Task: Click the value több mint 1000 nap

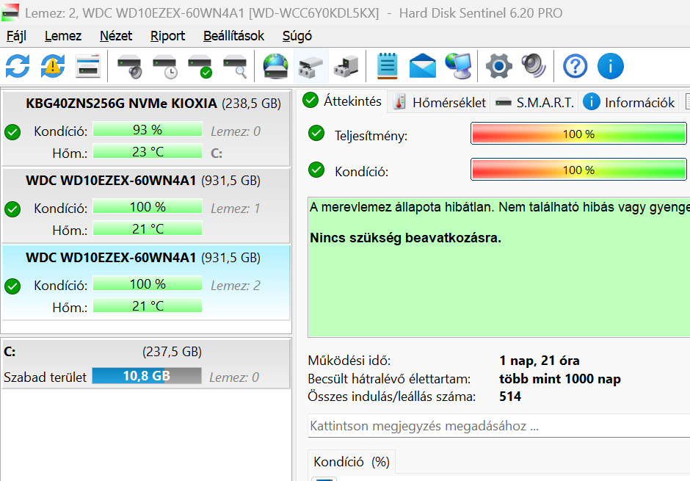Action: 560,379
